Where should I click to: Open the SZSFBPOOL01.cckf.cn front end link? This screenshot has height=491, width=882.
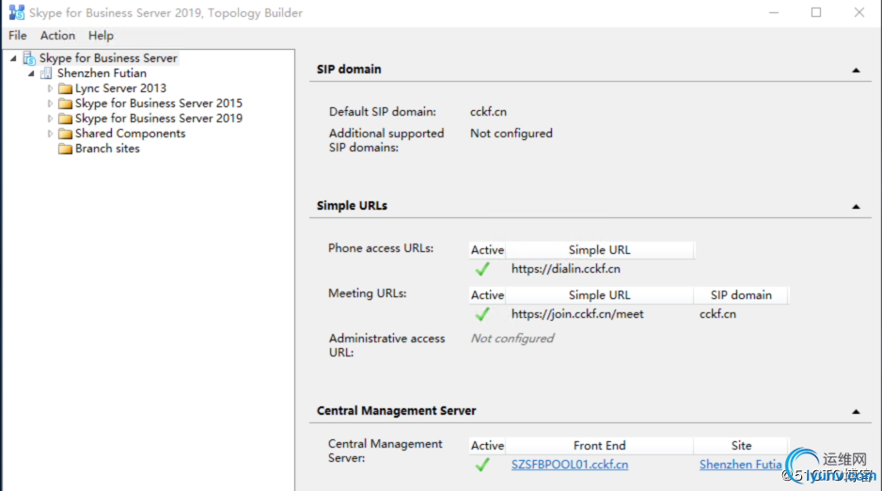(569, 465)
